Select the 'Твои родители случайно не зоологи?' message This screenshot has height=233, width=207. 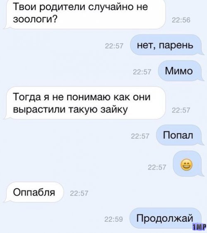(84, 14)
